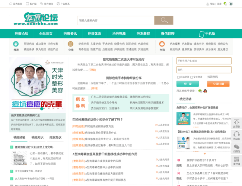
Task: Switch to the 祛疤知识 tab
Action: [37, 137]
